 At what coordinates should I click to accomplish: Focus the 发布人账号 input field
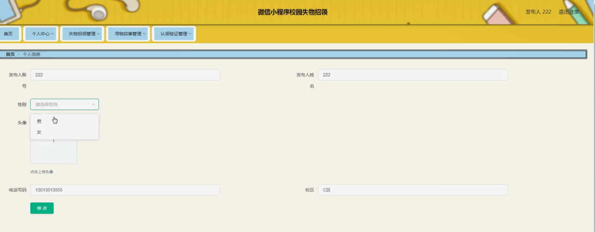[x=125, y=75]
